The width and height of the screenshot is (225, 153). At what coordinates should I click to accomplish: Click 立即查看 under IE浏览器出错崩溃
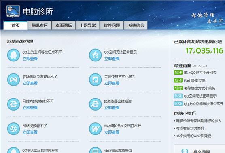pos(112,108)
